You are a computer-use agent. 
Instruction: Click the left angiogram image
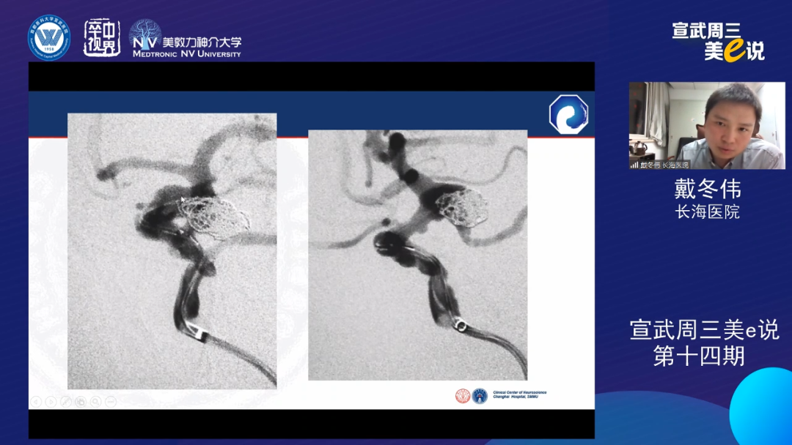point(172,251)
